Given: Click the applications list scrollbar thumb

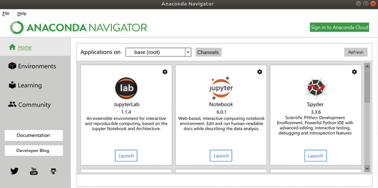Looking at the screenshot, I should pyautogui.click(x=367, y=86).
